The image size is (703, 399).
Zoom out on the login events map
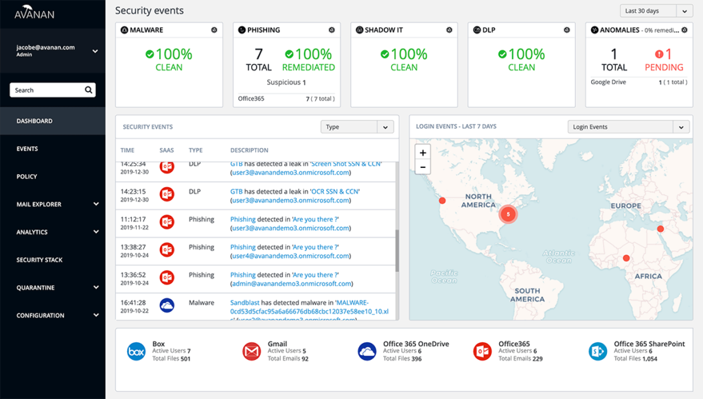point(423,167)
